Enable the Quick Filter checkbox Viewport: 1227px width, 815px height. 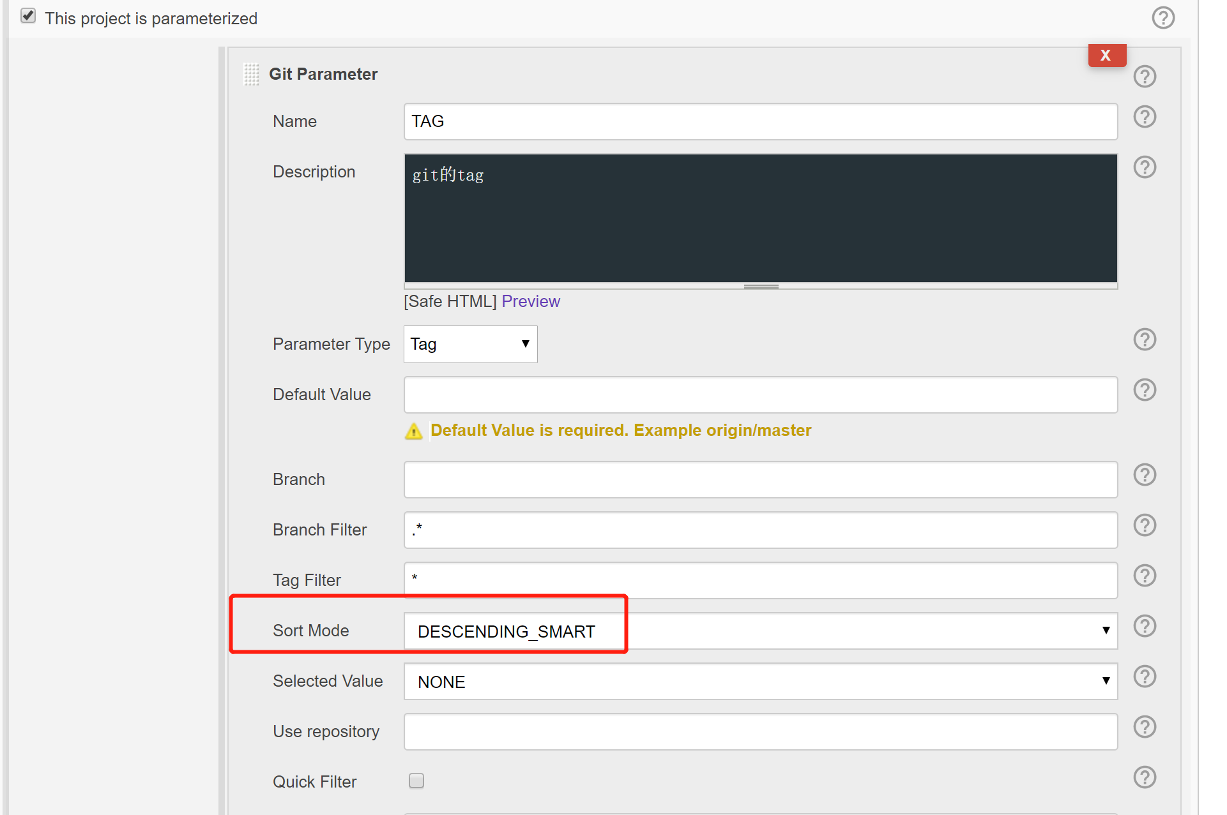point(416,781)
